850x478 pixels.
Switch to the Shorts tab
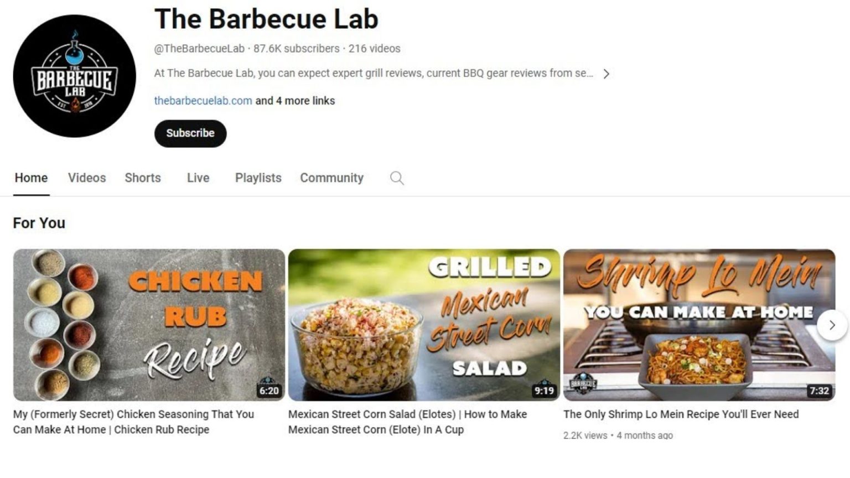click(143, 178)
